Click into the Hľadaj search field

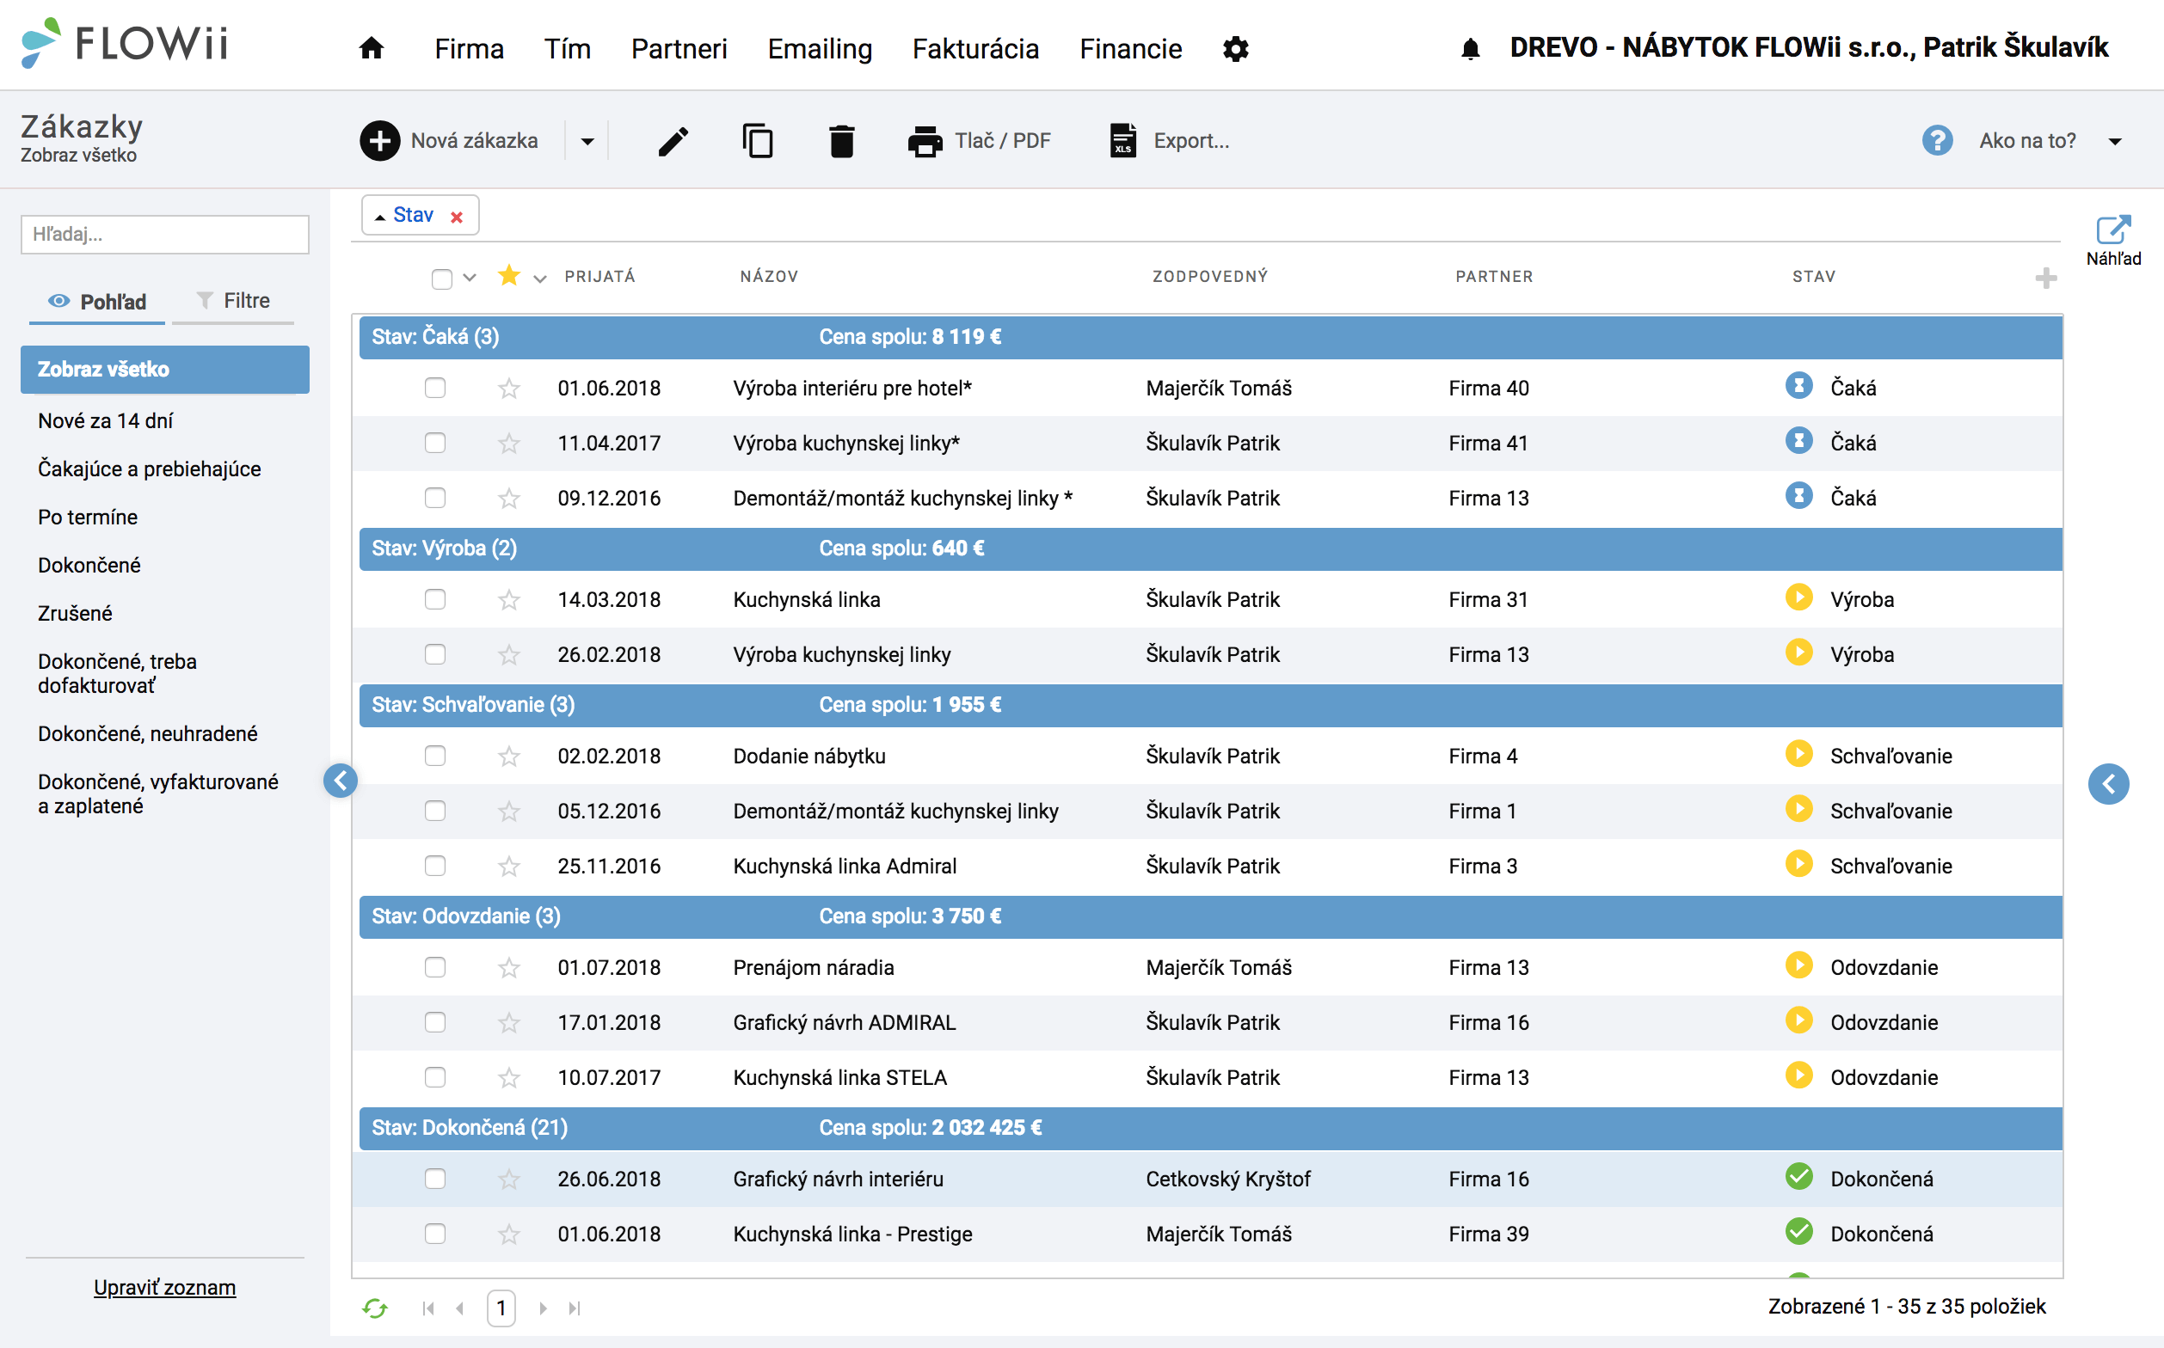click(165, 235)
